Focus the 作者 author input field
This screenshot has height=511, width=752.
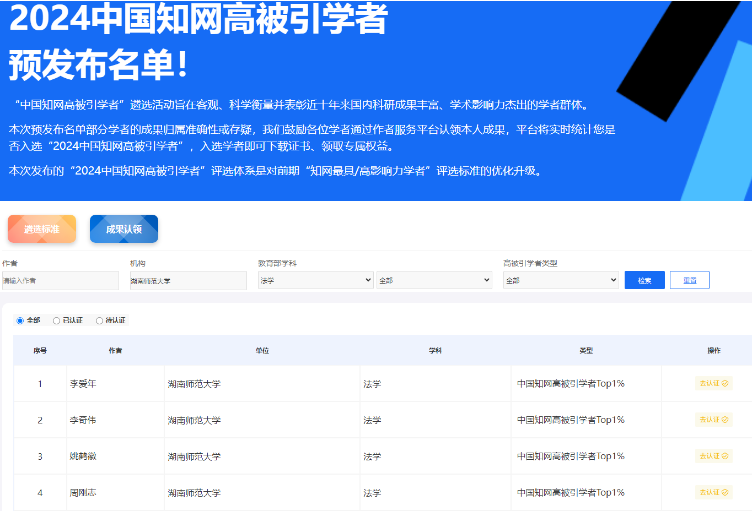pyautogui.click(x=61, y=280)
